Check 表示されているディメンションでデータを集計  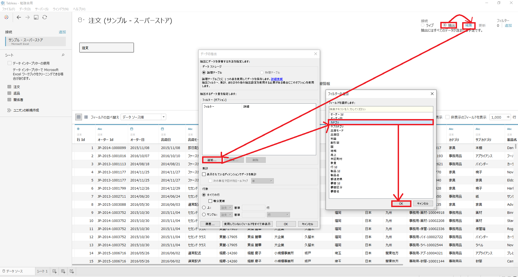[204, 174]
